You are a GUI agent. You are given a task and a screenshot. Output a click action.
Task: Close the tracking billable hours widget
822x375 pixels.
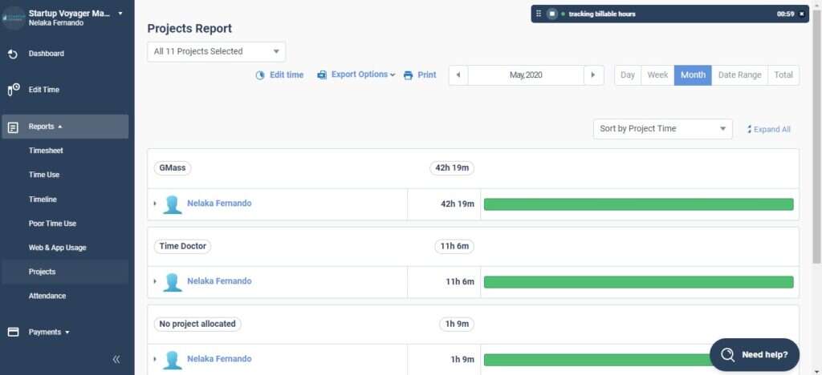[x=802, y=14]
